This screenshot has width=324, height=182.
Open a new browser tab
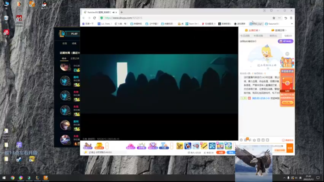(122, 13)
